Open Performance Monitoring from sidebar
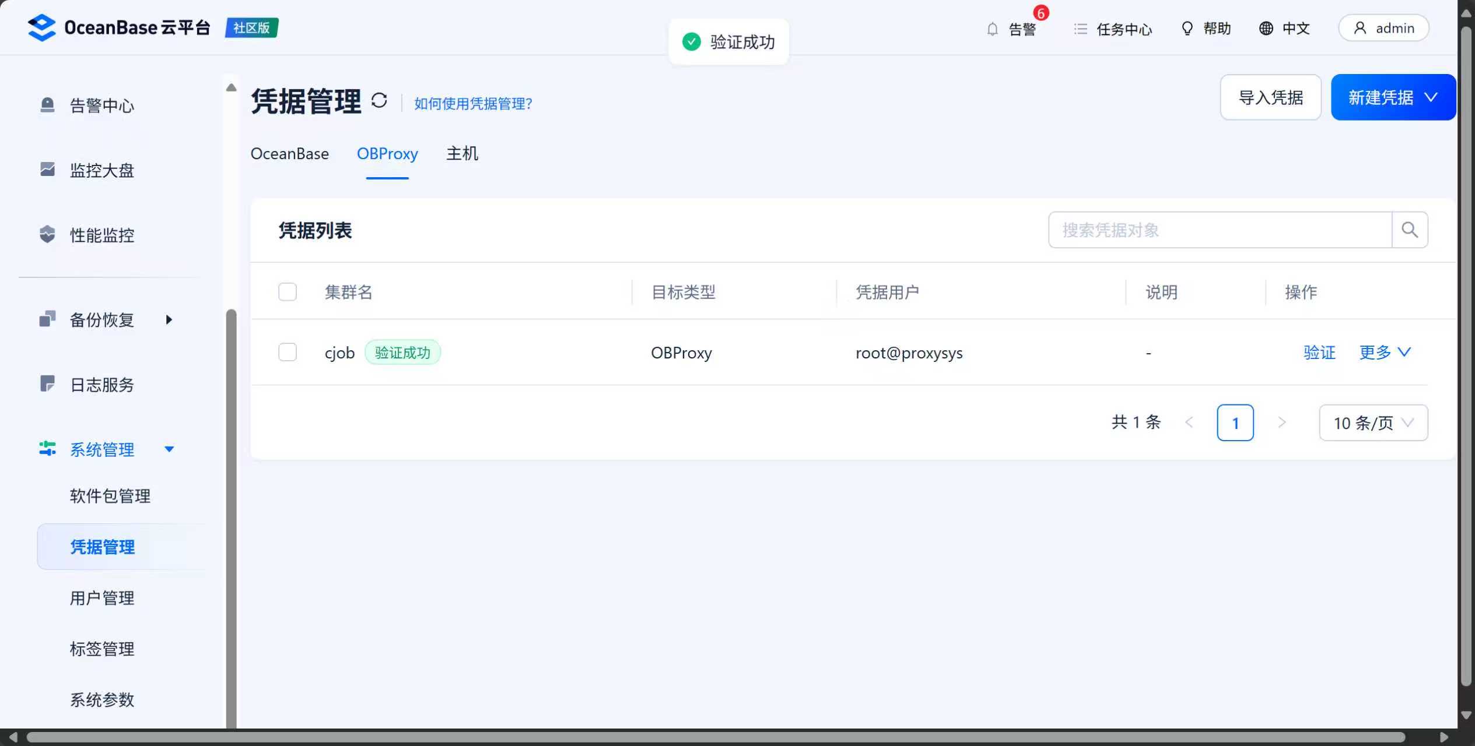 [x=101, y=235]
